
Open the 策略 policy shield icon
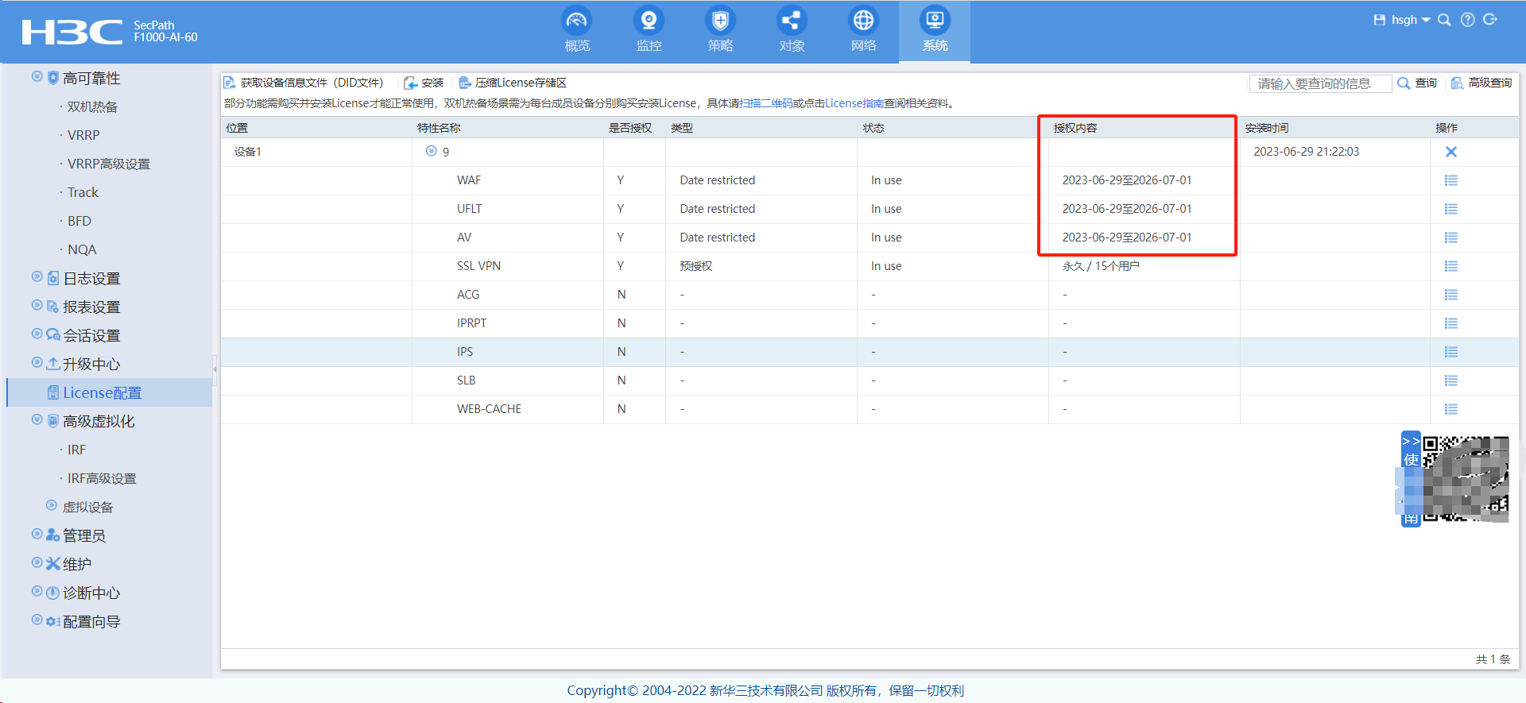tap(720, 21)
